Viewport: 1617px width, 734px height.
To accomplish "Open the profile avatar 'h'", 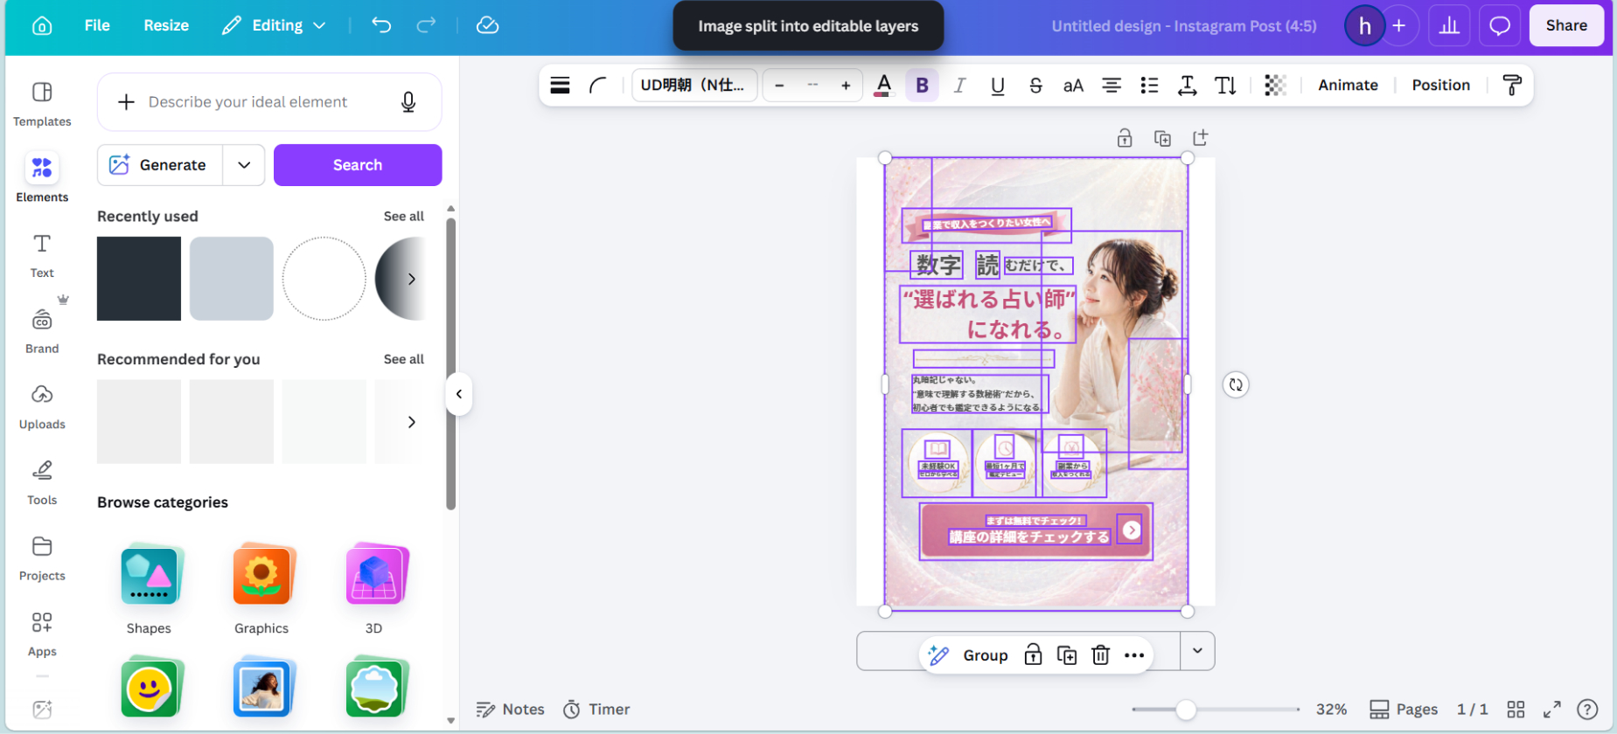I will coord(1364,26).
